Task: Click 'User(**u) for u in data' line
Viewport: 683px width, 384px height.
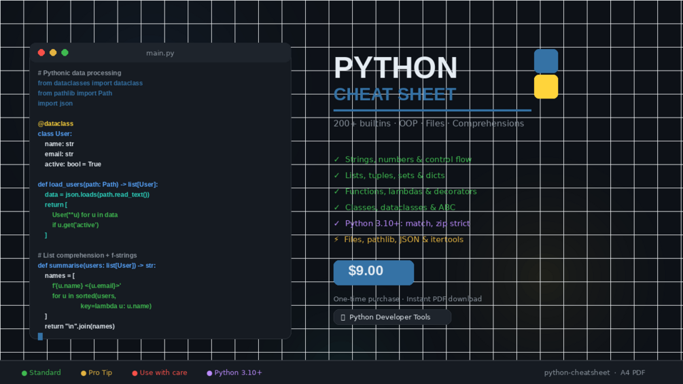Action: (85, 215)
